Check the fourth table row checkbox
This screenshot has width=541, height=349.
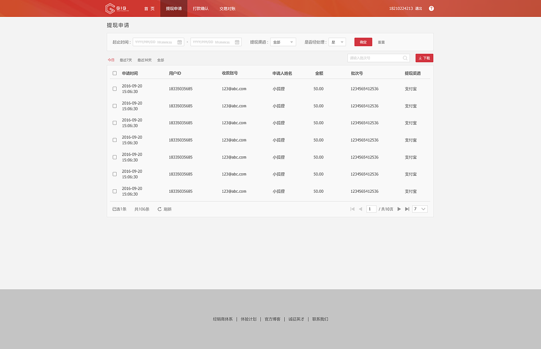pyautogui.click(x=115, y=140)
